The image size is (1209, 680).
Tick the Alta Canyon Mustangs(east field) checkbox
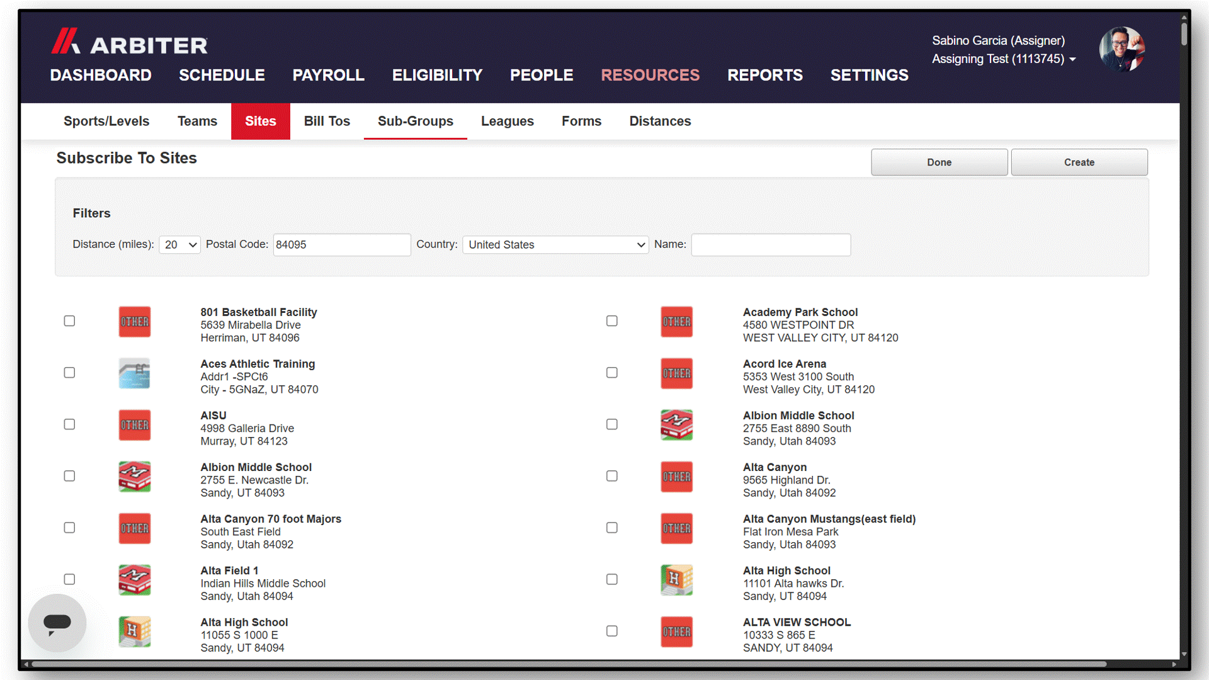point(612,528)
